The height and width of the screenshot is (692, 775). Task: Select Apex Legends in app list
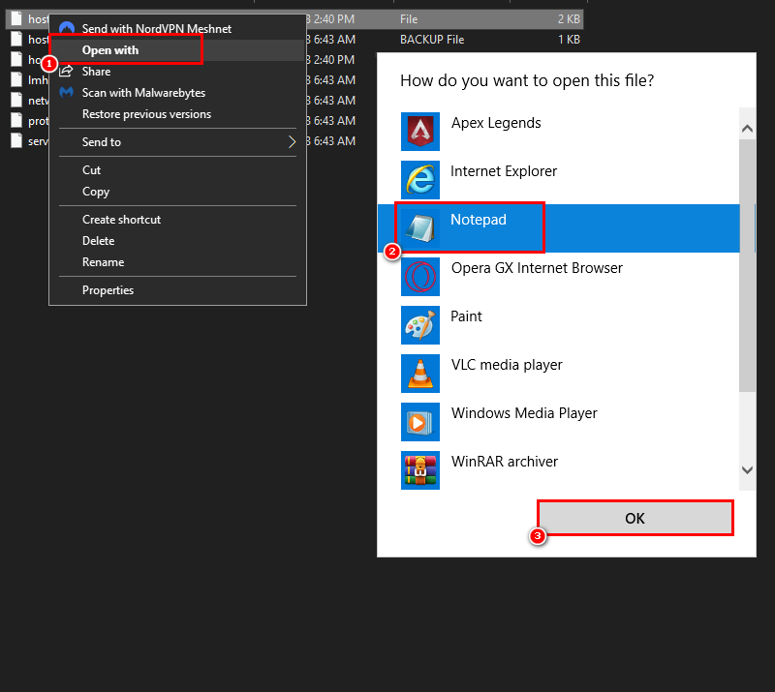(559, 132)
